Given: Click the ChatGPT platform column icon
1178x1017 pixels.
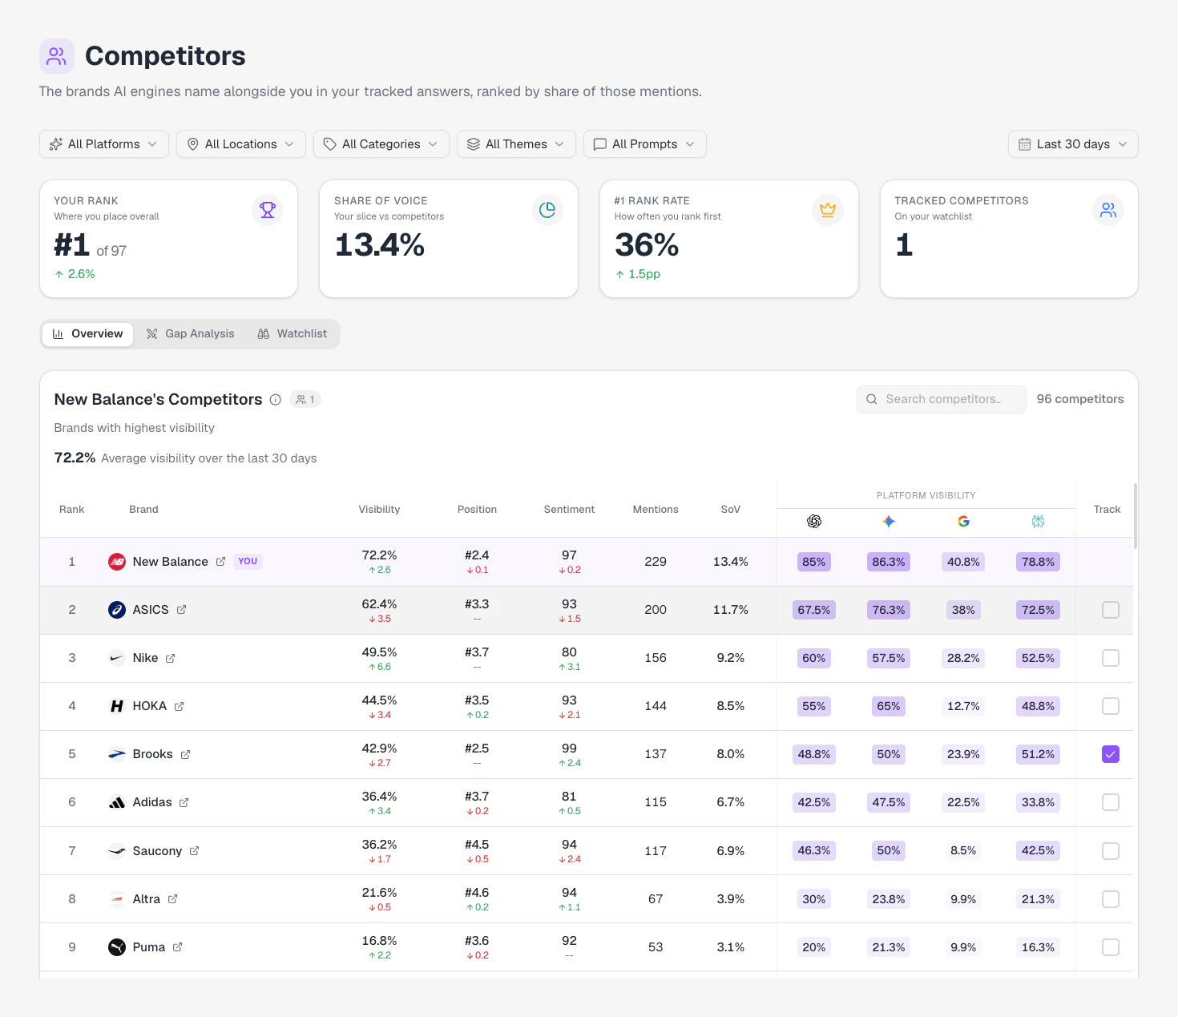Looking at the screenshot, I should [814, 522].
